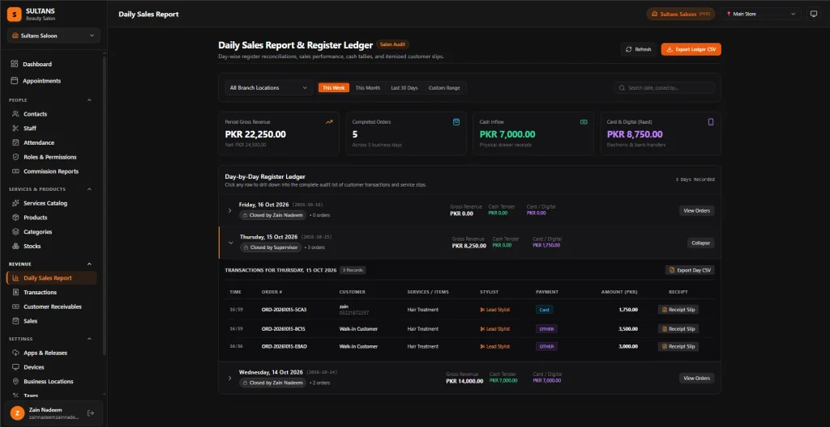This screenshot has height=427, width=830.
Task: Open the Sultans Saloon sidebar dropdown
Action: click(x=53, y=36)
